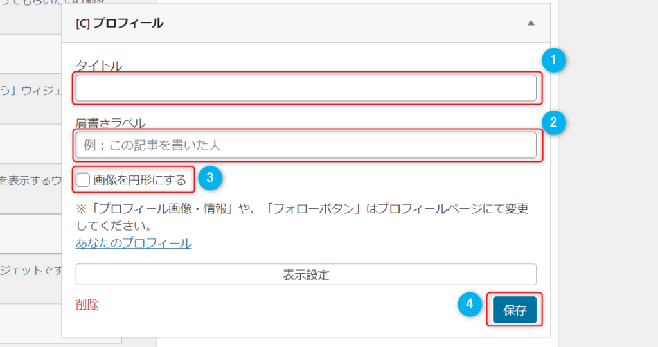Expand the 表示設定 section
This screenshot has height=347, width=658.
[306, 274]
